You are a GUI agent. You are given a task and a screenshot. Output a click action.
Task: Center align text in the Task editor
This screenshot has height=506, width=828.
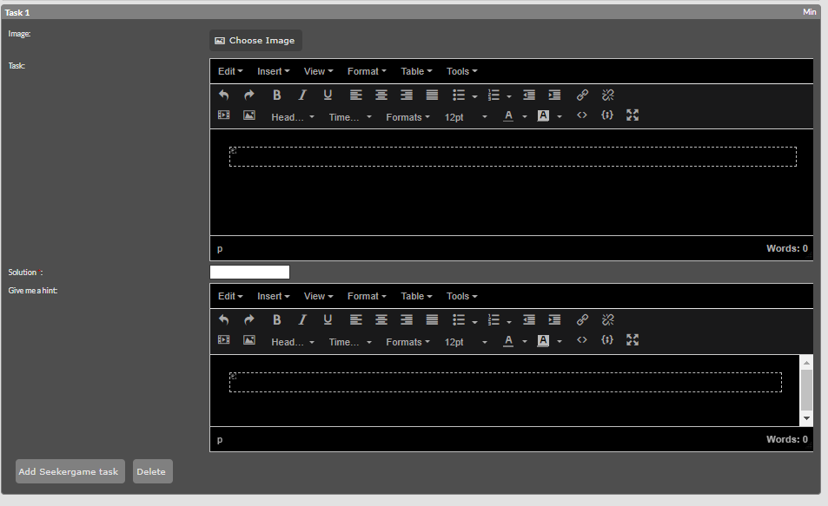tap(381, 95)
